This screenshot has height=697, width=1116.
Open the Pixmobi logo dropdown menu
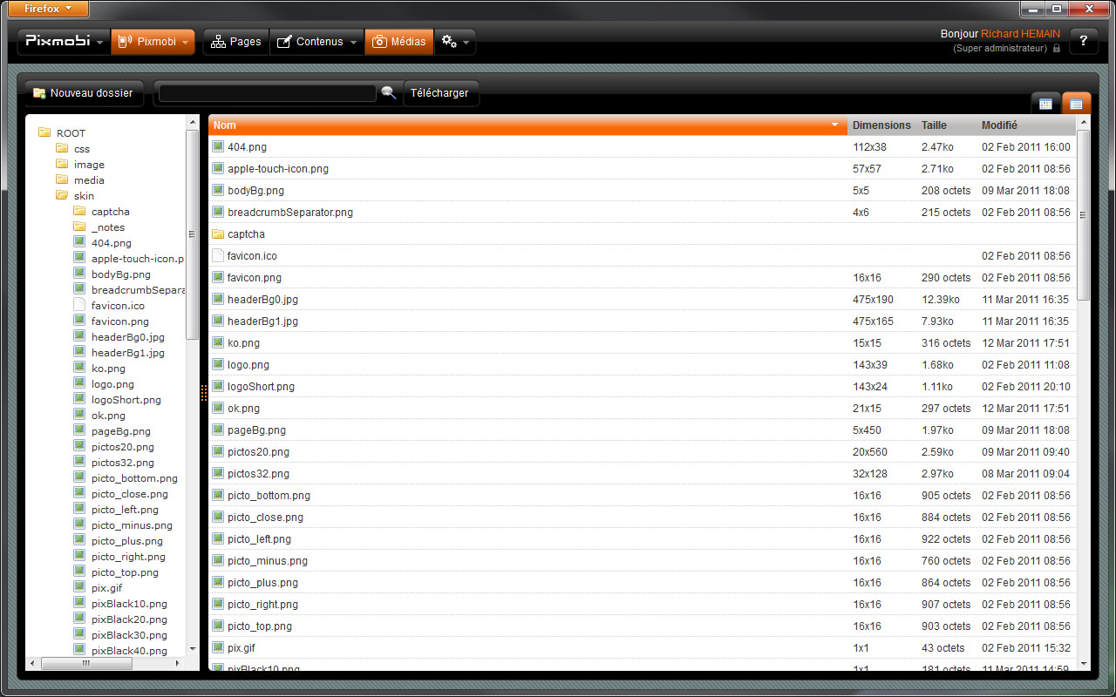tap(64, 42)
